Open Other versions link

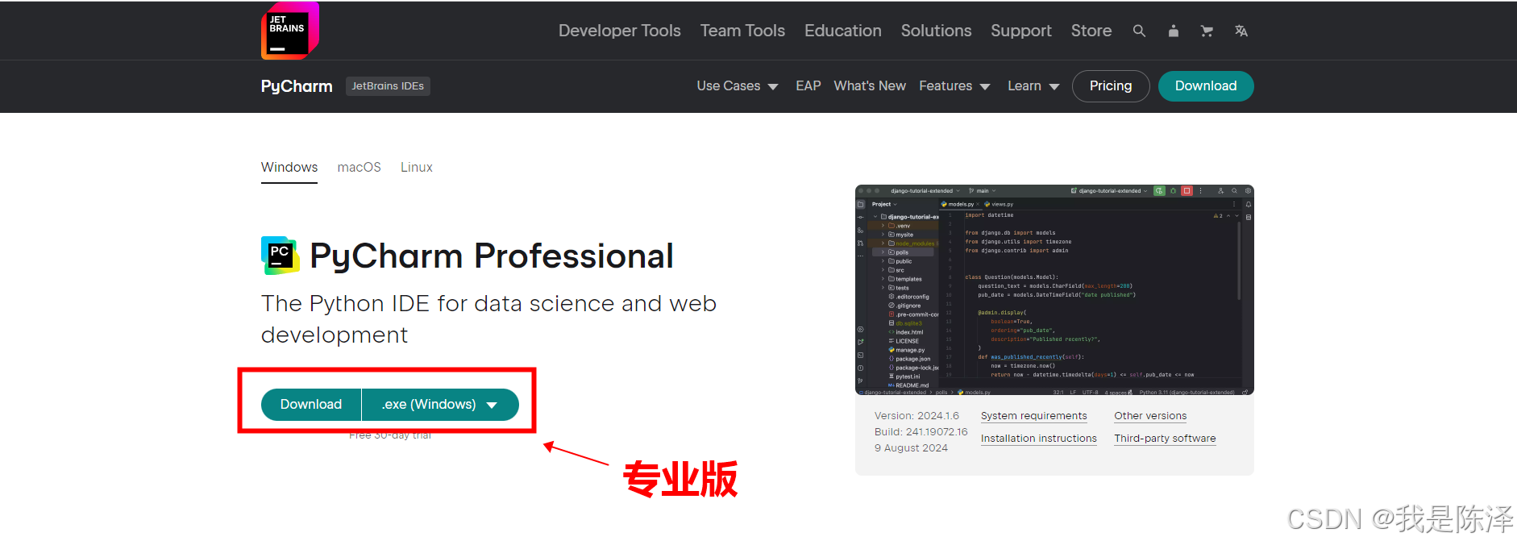click(1150, 416)
